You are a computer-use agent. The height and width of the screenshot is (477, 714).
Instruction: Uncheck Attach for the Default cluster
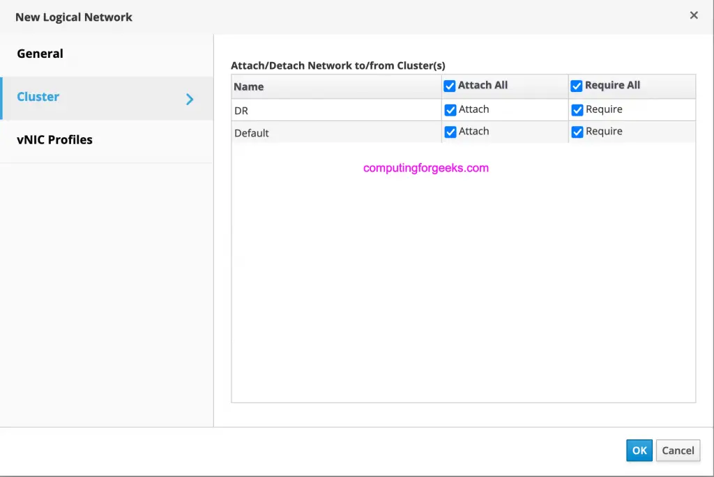point(450,132)
